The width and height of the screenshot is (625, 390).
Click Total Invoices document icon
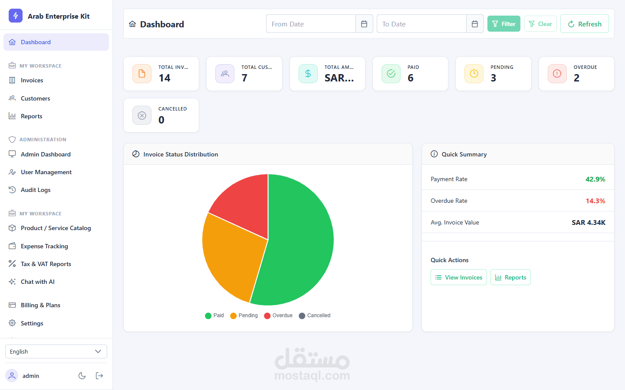(x=142, y=74)
